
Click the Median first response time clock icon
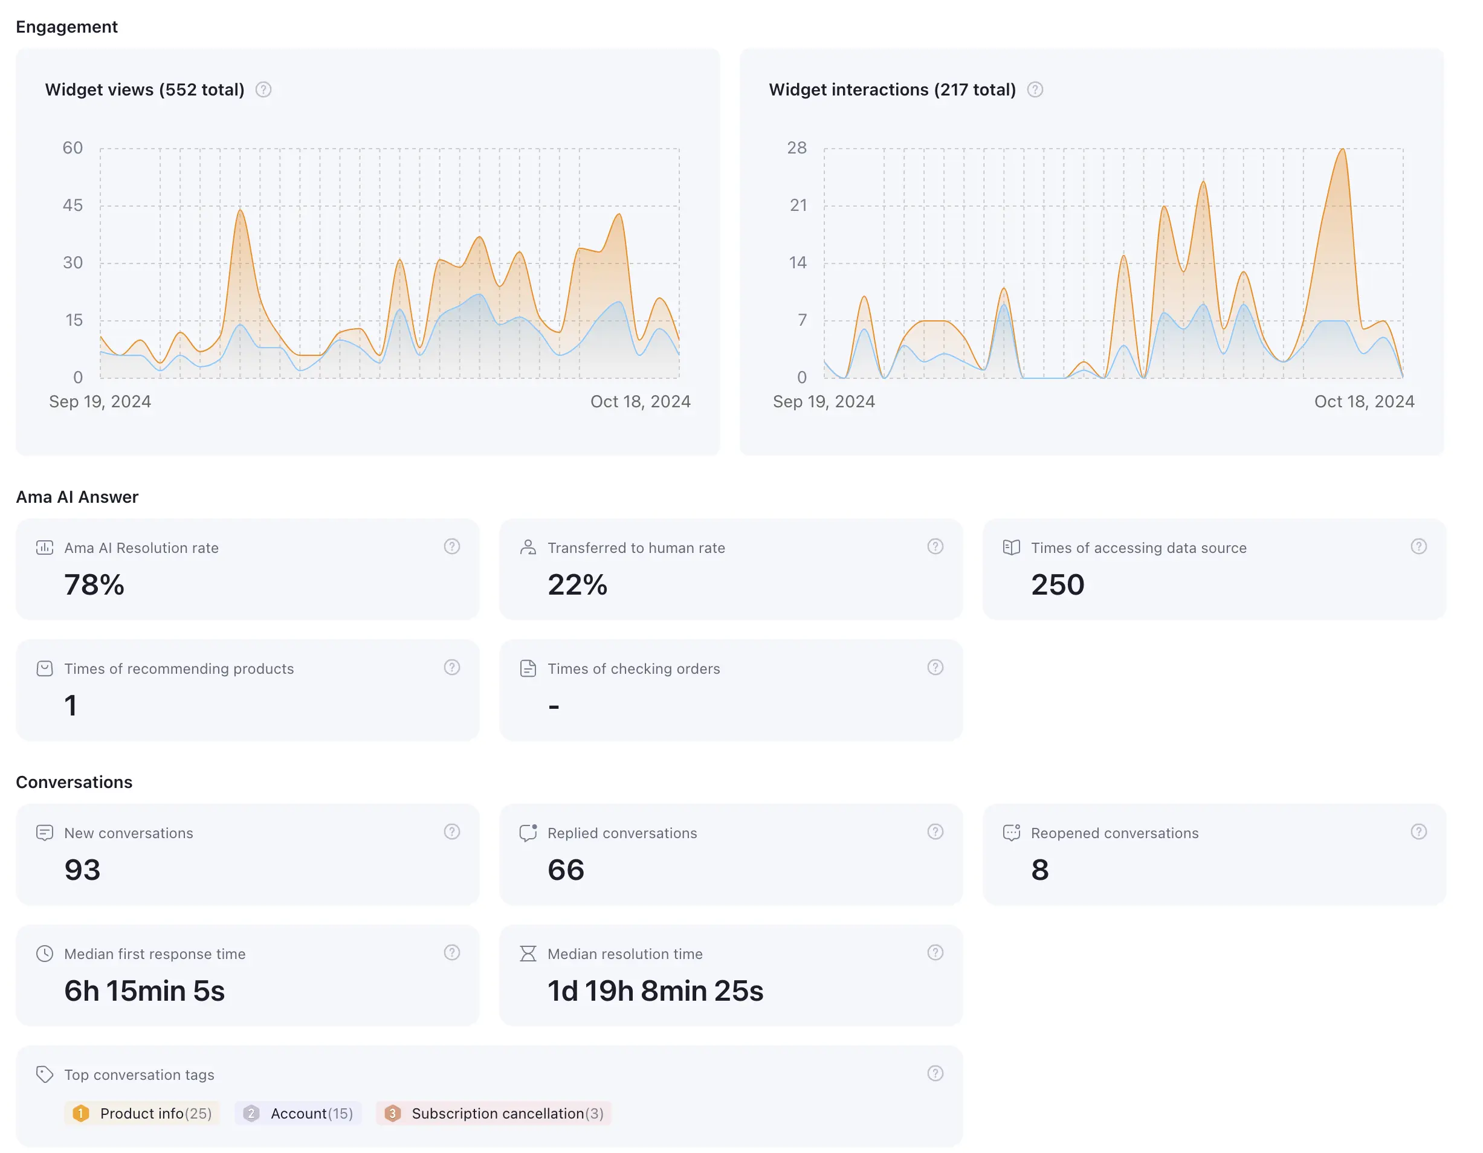click(45, 953)
